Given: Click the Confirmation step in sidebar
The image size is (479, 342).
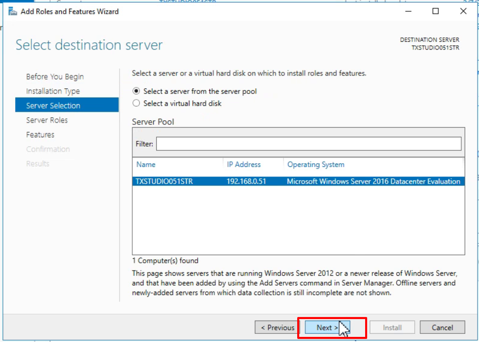Looking at the screenshot, I should [x=48, y=149].
